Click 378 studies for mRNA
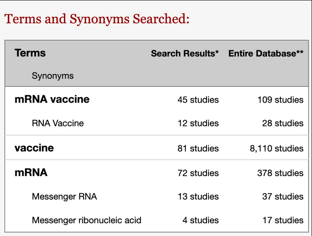312x236 pixels. 280,173
